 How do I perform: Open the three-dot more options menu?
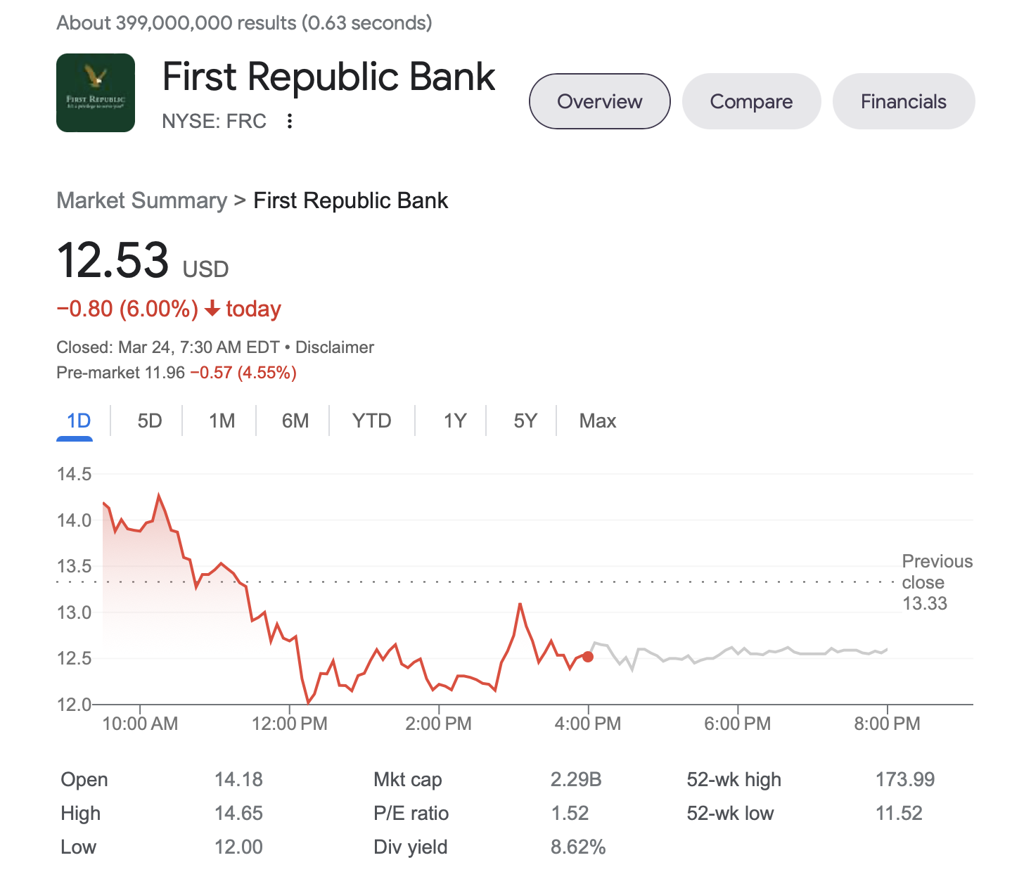289,122
